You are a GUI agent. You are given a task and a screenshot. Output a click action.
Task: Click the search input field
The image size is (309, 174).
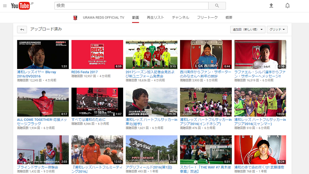tap(131, 6)
